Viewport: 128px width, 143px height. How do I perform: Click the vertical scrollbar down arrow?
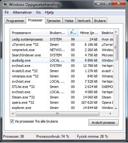(x=116, y=108)
